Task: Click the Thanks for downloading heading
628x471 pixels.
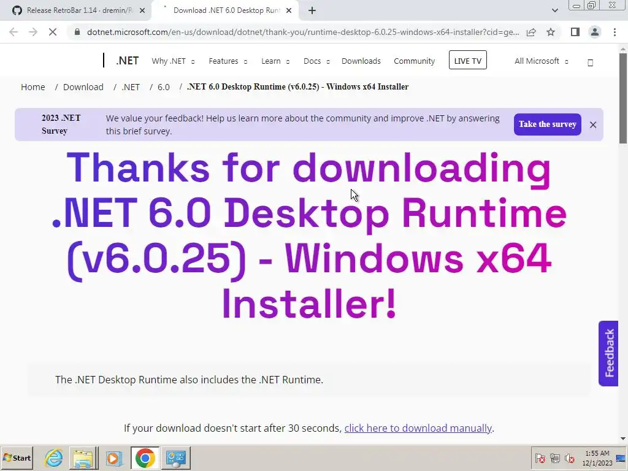Action: [309, 236]
